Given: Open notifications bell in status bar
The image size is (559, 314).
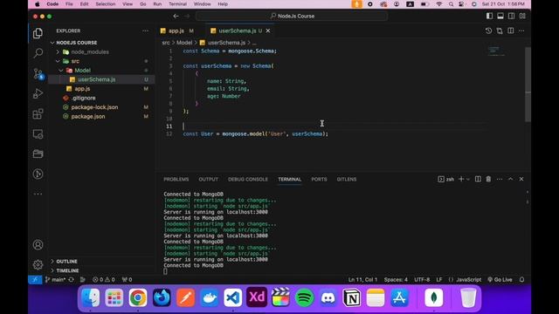Looking at the screenshot, I should coord(521,279).
